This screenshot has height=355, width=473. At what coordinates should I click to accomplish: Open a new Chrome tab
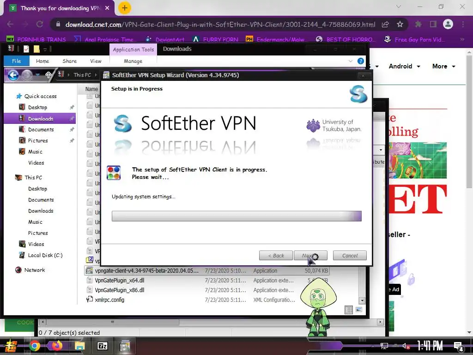[x=125, y=8]
